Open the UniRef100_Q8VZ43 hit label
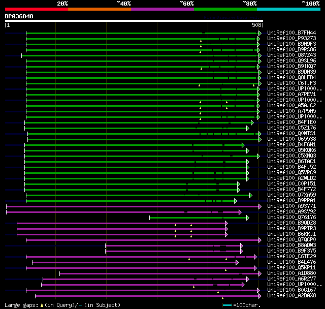 291,55
